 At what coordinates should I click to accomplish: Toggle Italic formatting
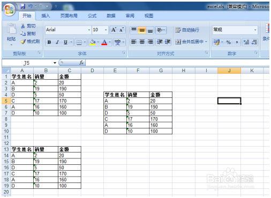57,42
